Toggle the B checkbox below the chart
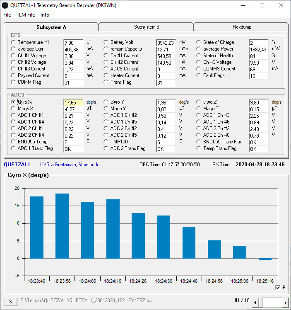Image resolution: width=291 pixels, height=310 pixels. [278, 288]
